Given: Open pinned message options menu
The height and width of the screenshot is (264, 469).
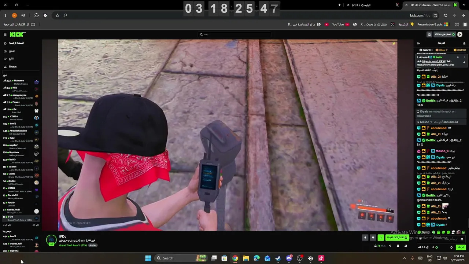Looking at the screenshot, I should (464, 57).
